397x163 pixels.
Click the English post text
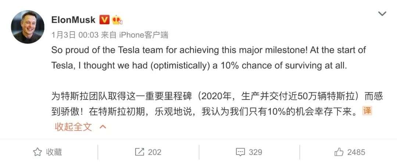pos(206,58)
